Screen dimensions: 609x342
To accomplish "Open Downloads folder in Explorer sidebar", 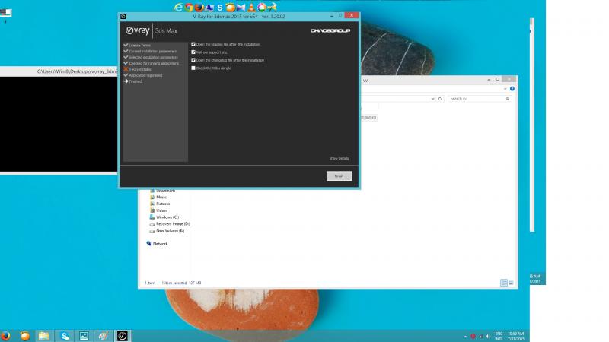I will click(165, 191).
